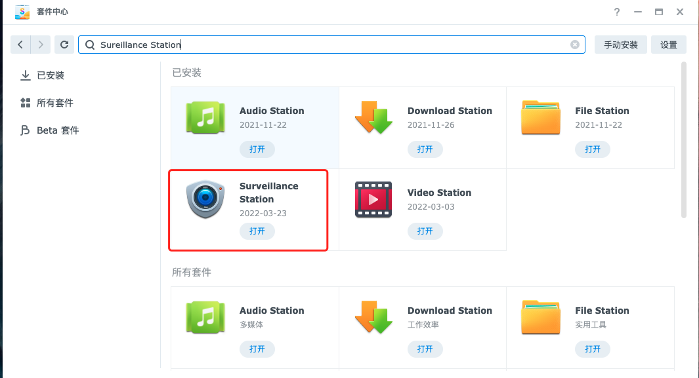Maximize the Package Center window
699x378 pixels.
click(659, 12)
